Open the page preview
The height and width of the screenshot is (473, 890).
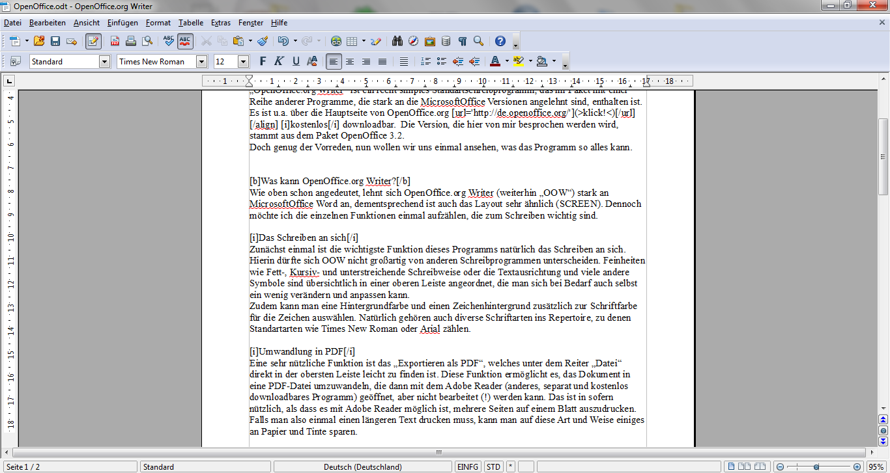coord(147,41)
